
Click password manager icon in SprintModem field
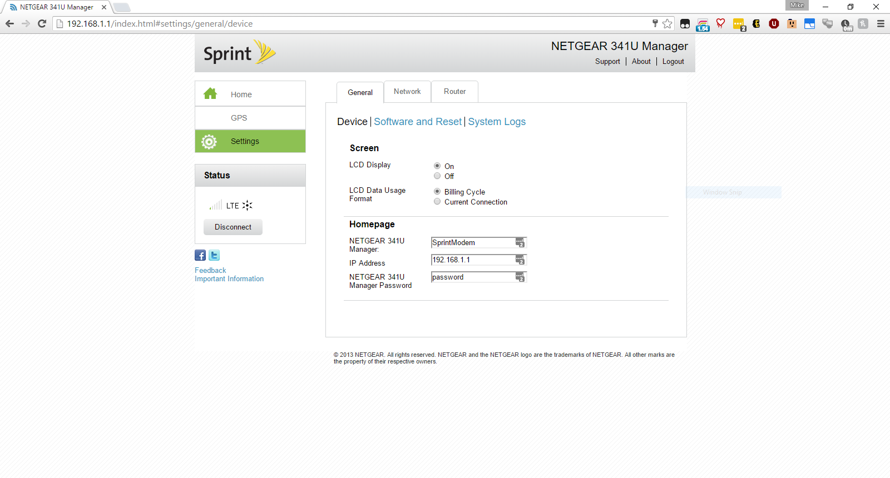[520, 242]
